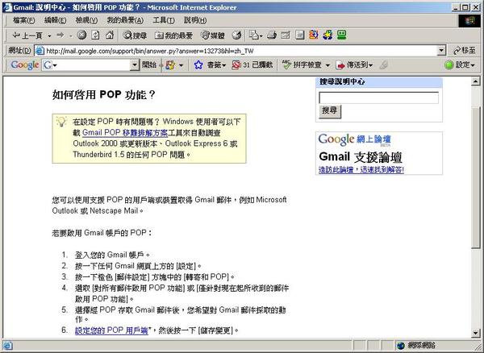The height and width of the screenshot is (353, 484).
Task: Click the Google 網上論壇 logo
Action: coord(354,140)
